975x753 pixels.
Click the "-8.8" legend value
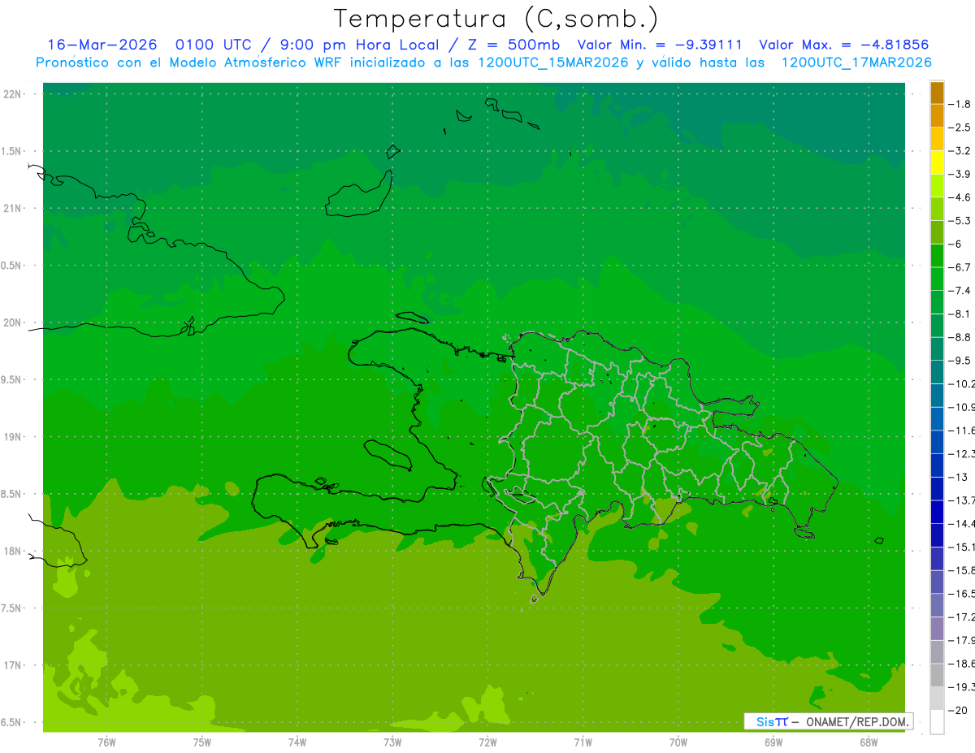(x=960, y=337)
